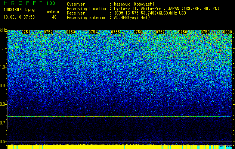Viewport: 235px width, 149px height.
Task: Click the 0753 time marker
Action: [71, 32]
